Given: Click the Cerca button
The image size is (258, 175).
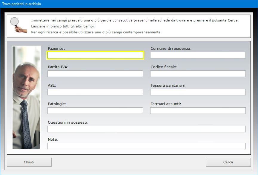Looking at the screenshot, I should tap(228, 162).
